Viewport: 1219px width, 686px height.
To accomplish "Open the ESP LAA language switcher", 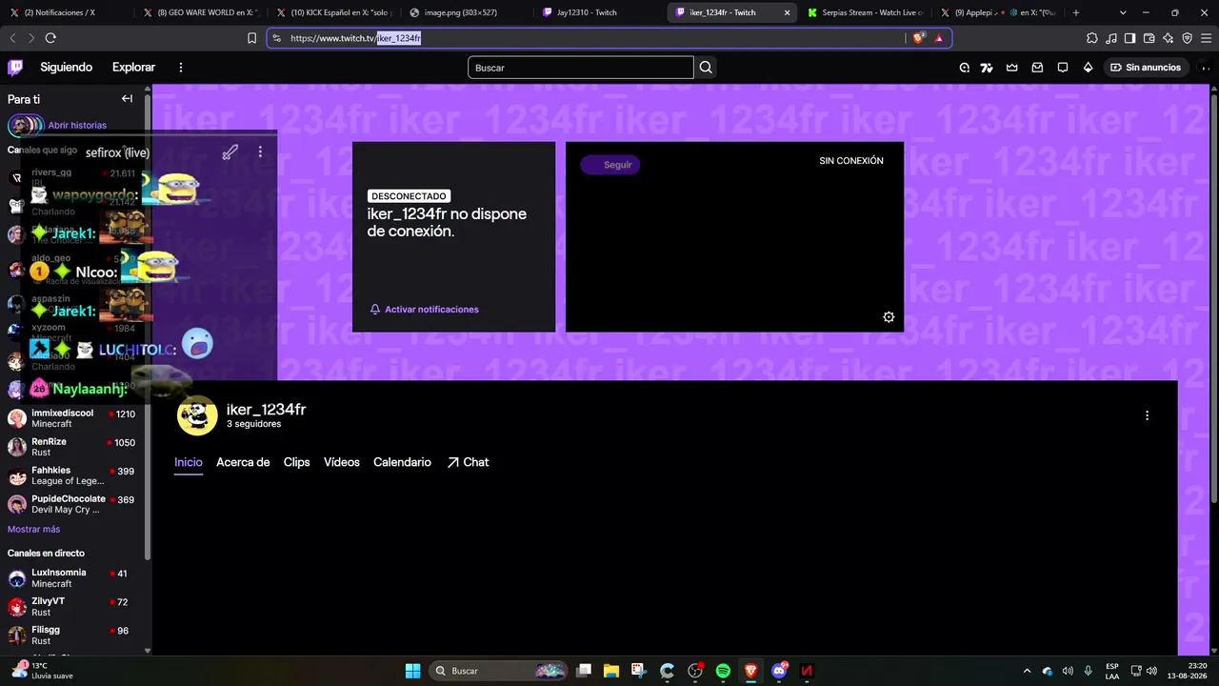I will pos(1112,671).
